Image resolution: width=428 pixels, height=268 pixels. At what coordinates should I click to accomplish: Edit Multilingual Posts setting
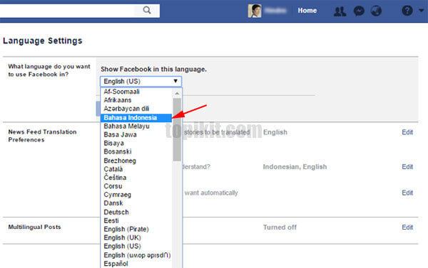[407, 227]
